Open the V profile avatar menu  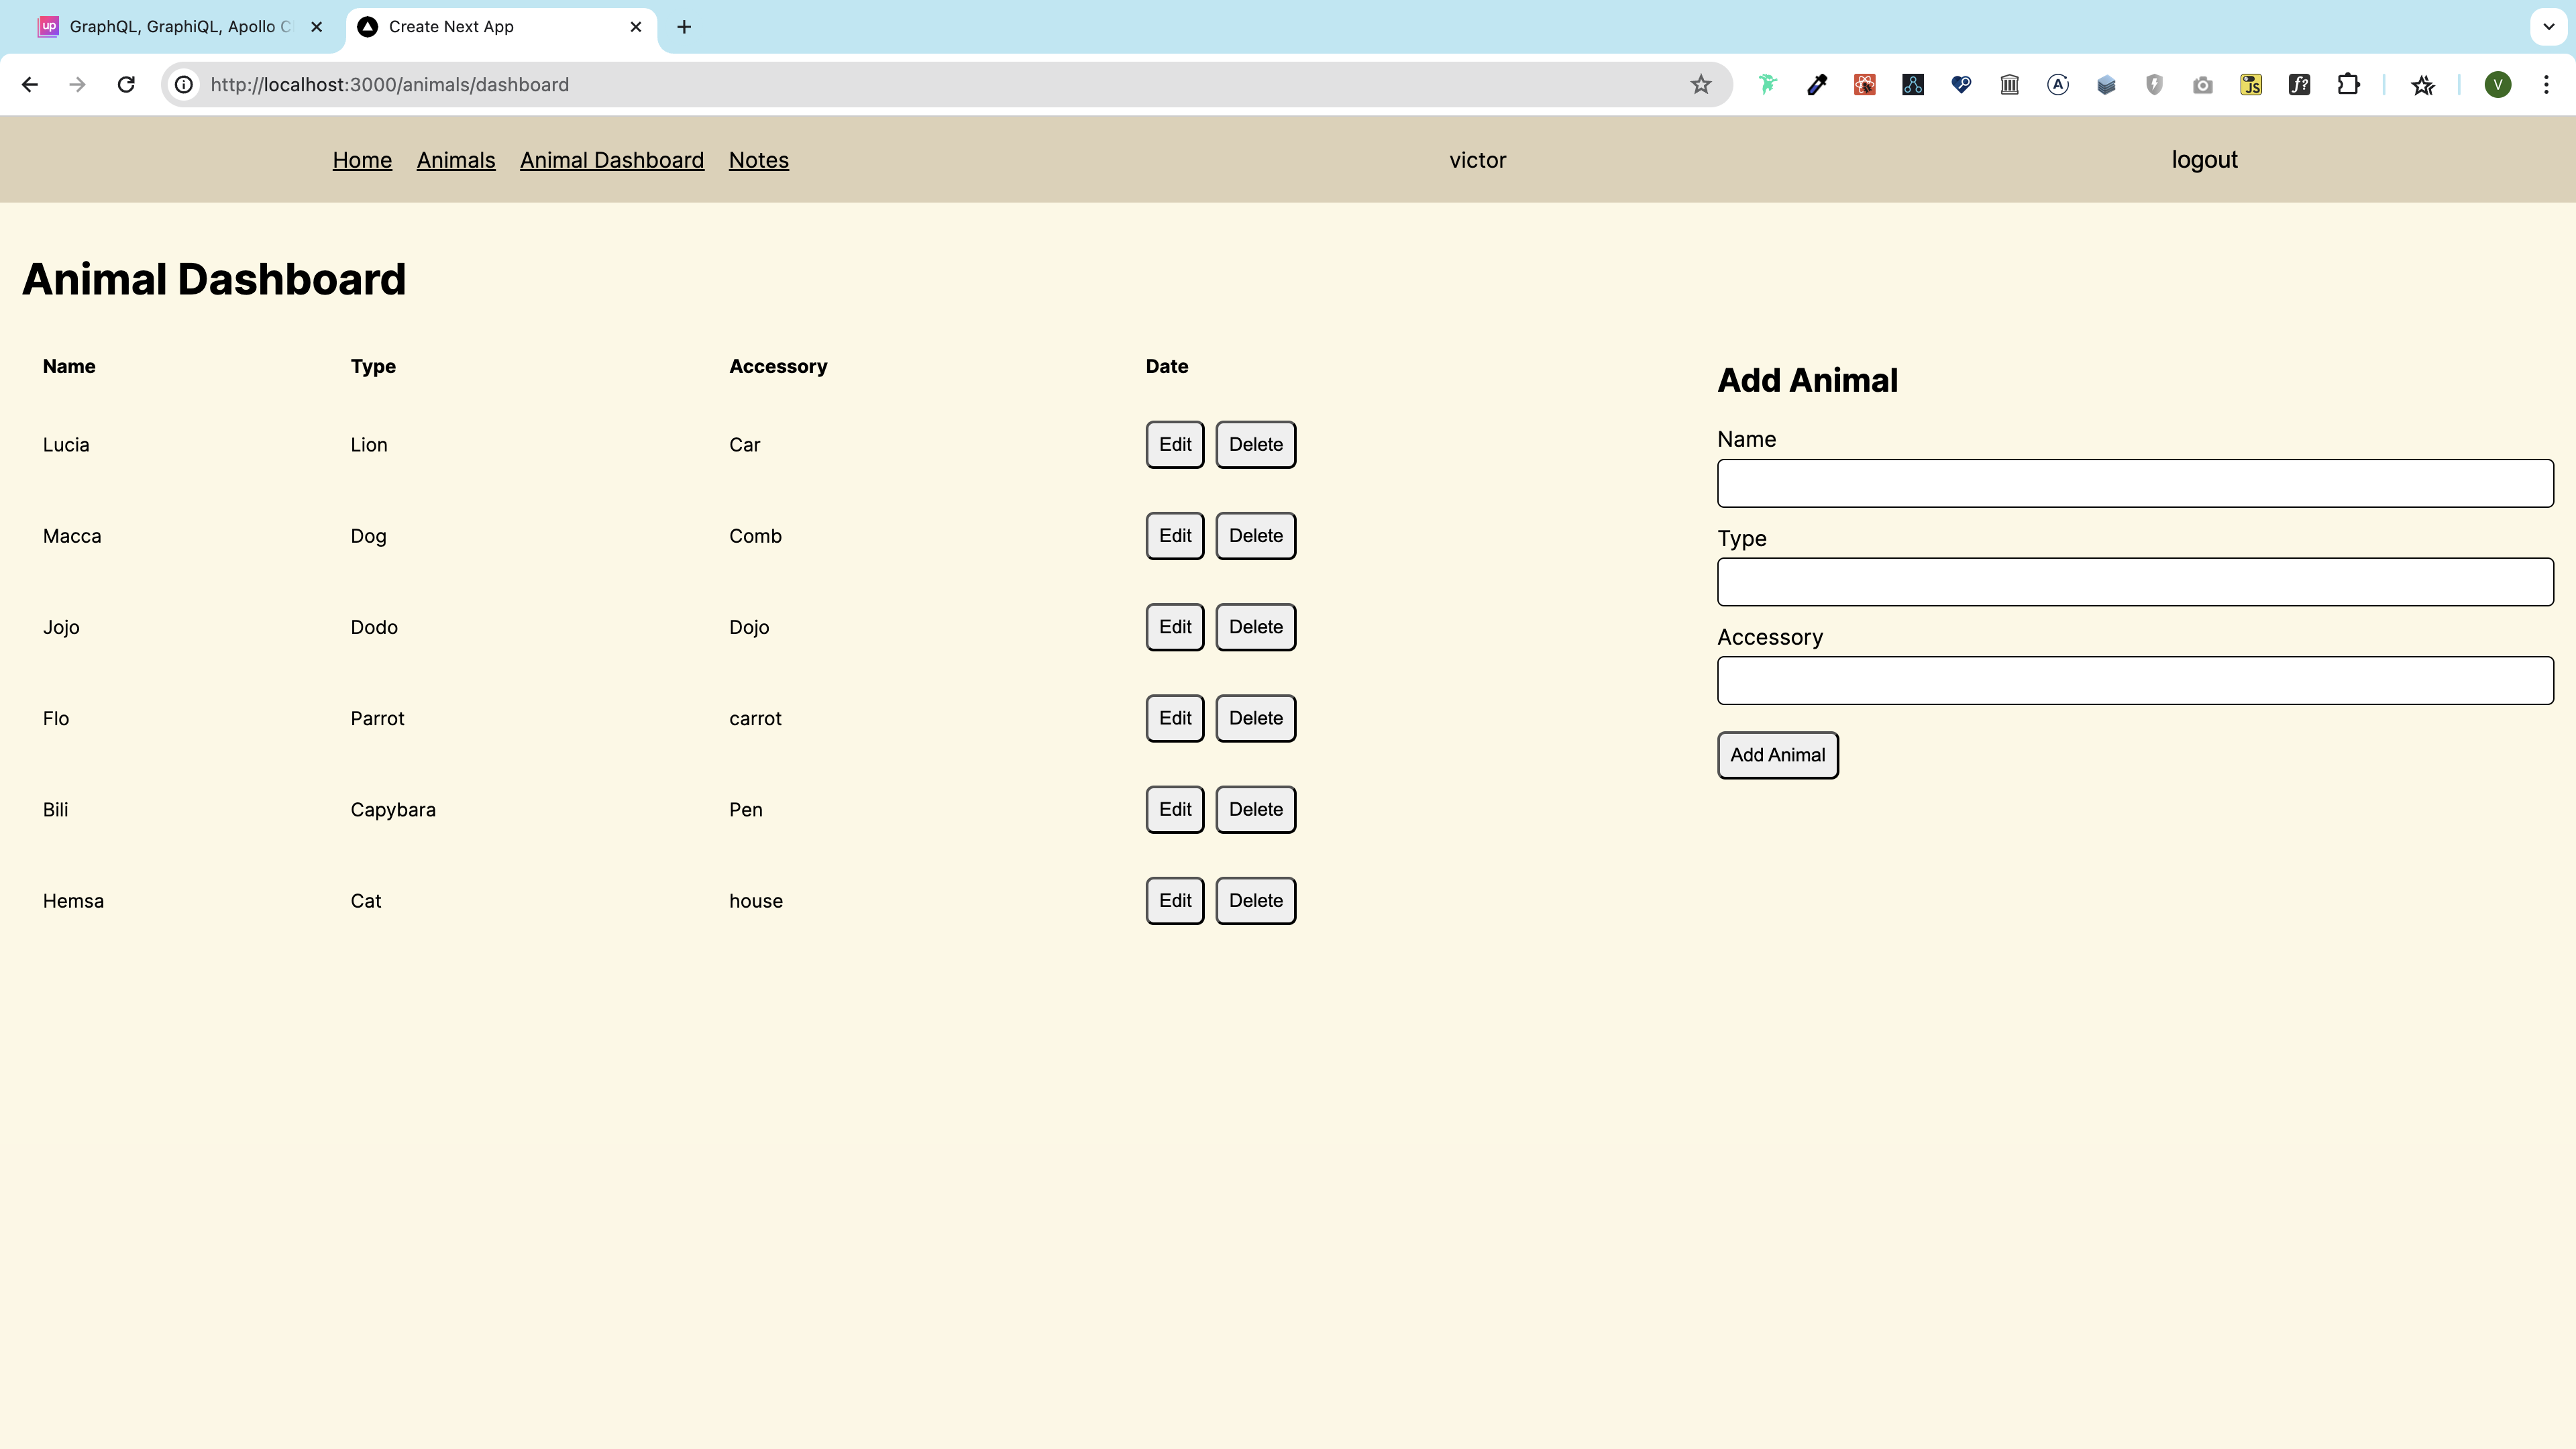coord(2498,85)
